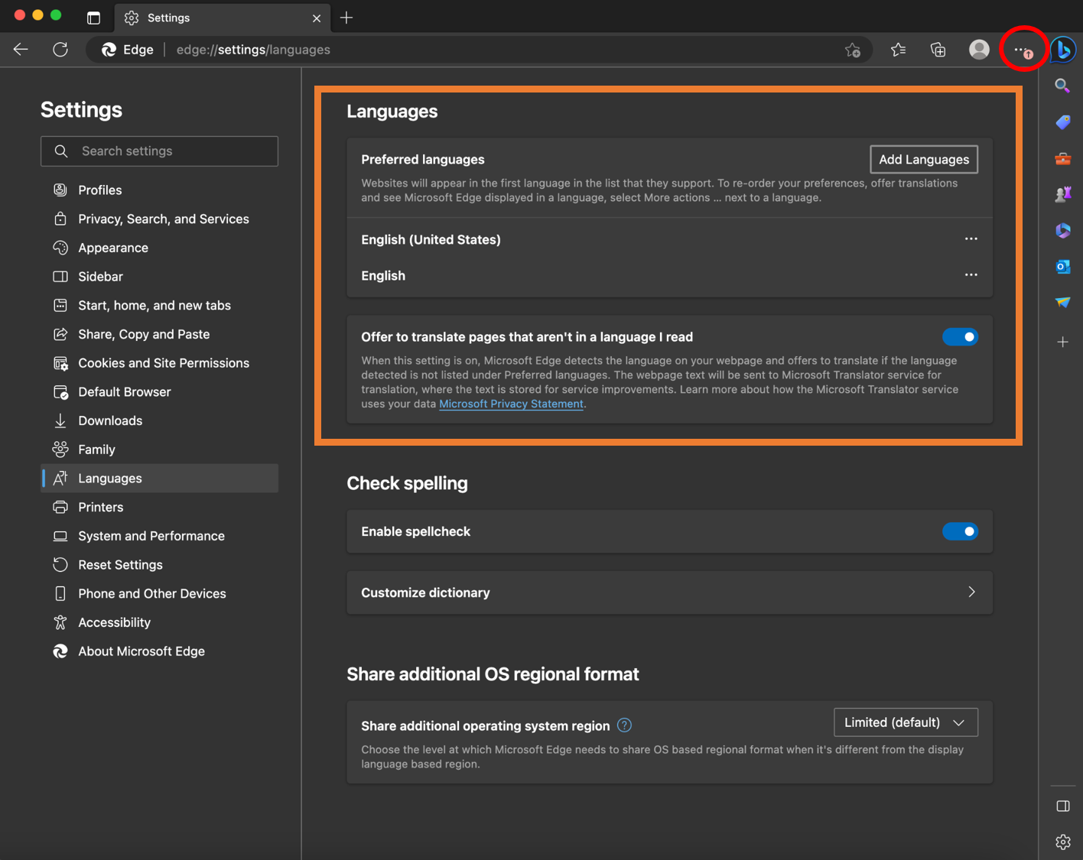The height and width of the screenshot is (860, 1083).
Task: Toggle the sidebar panel layout icon
Action: (1063, 806)
